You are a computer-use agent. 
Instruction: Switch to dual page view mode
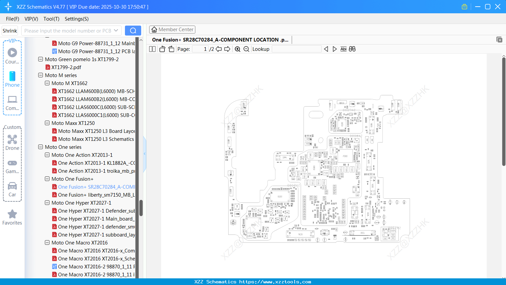point(152,49)
